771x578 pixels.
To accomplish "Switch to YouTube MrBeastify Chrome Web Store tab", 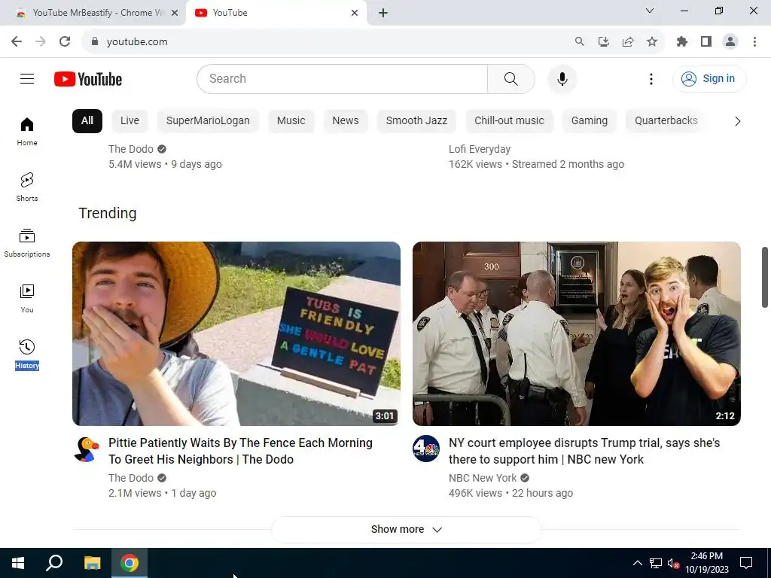I will coord(93,13).
